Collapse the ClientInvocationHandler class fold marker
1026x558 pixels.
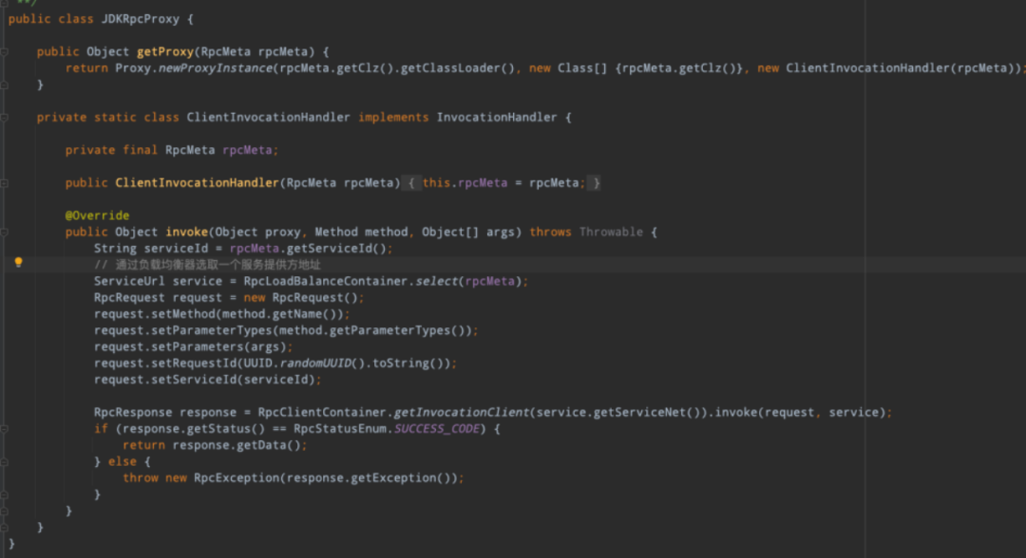tap(4, 118)
